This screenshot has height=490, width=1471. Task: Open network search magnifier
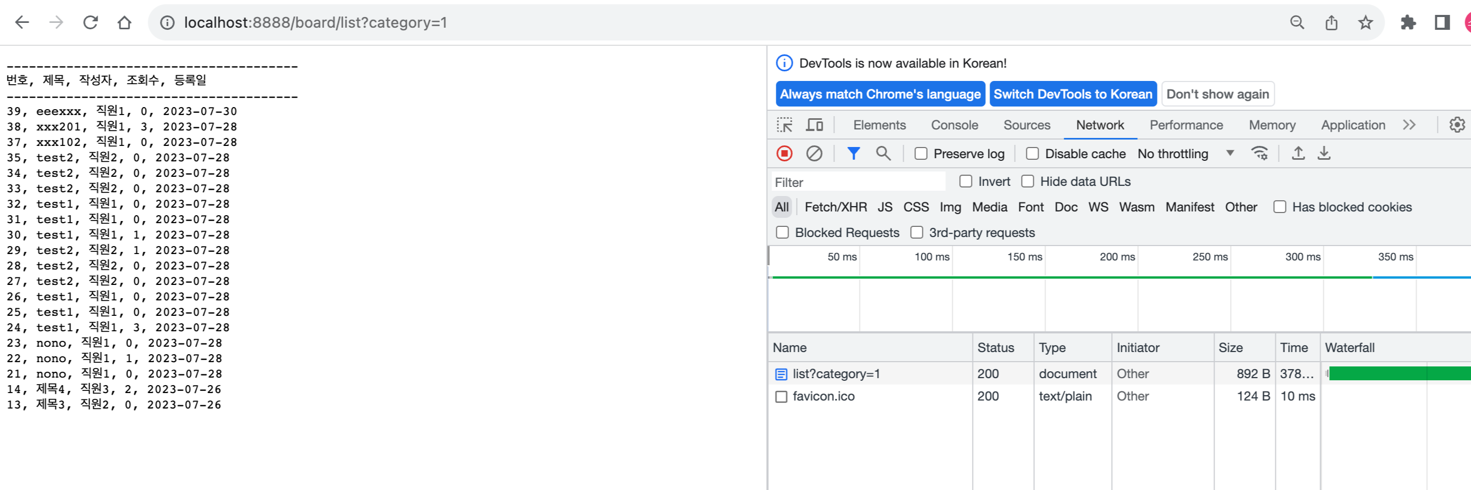point(883,153)
